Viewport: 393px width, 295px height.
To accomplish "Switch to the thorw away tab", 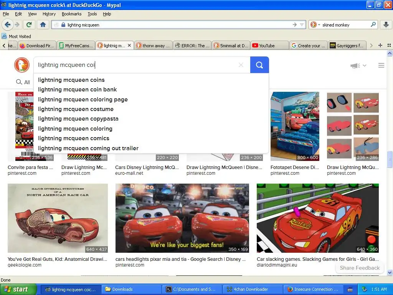I will (x=154, y=46).
